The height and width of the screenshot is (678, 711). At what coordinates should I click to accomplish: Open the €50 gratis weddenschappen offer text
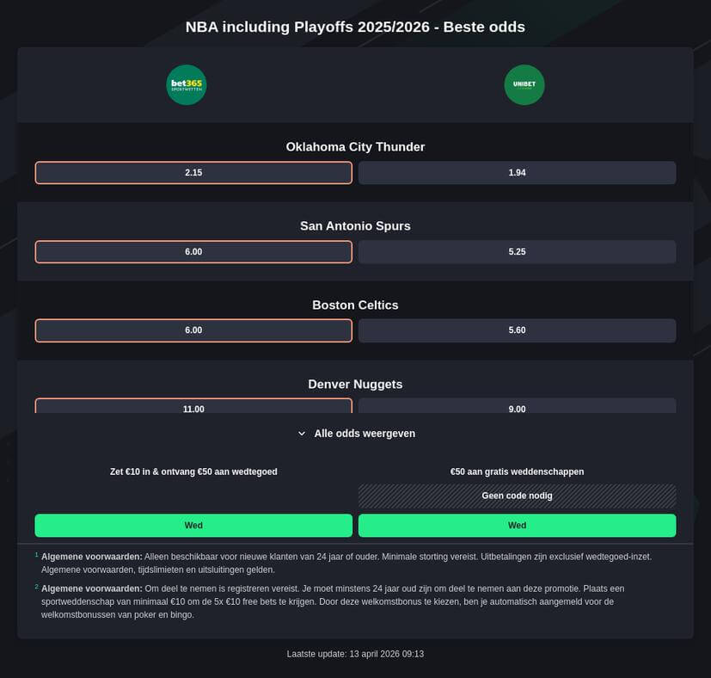517,472
